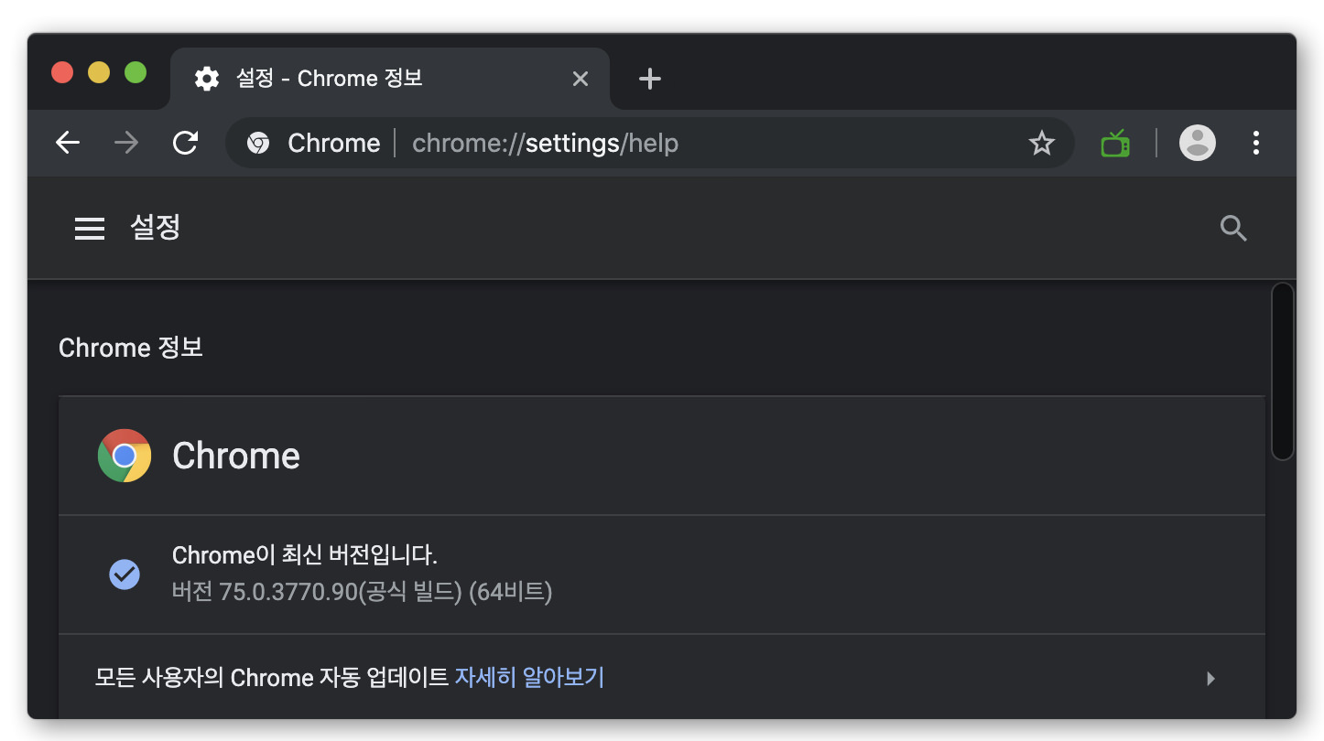This screenshot has width=1324, height=741.
Task: Go back to the previous page
Action: coord(68,143)
